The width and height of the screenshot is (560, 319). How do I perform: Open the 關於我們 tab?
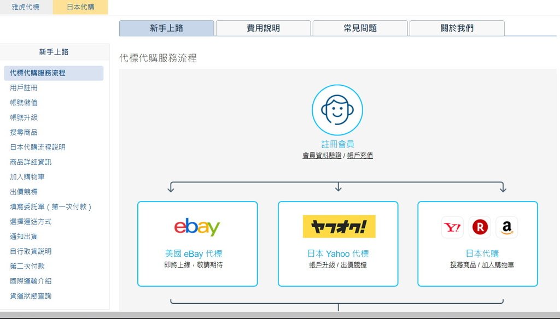tap(457, 28)
